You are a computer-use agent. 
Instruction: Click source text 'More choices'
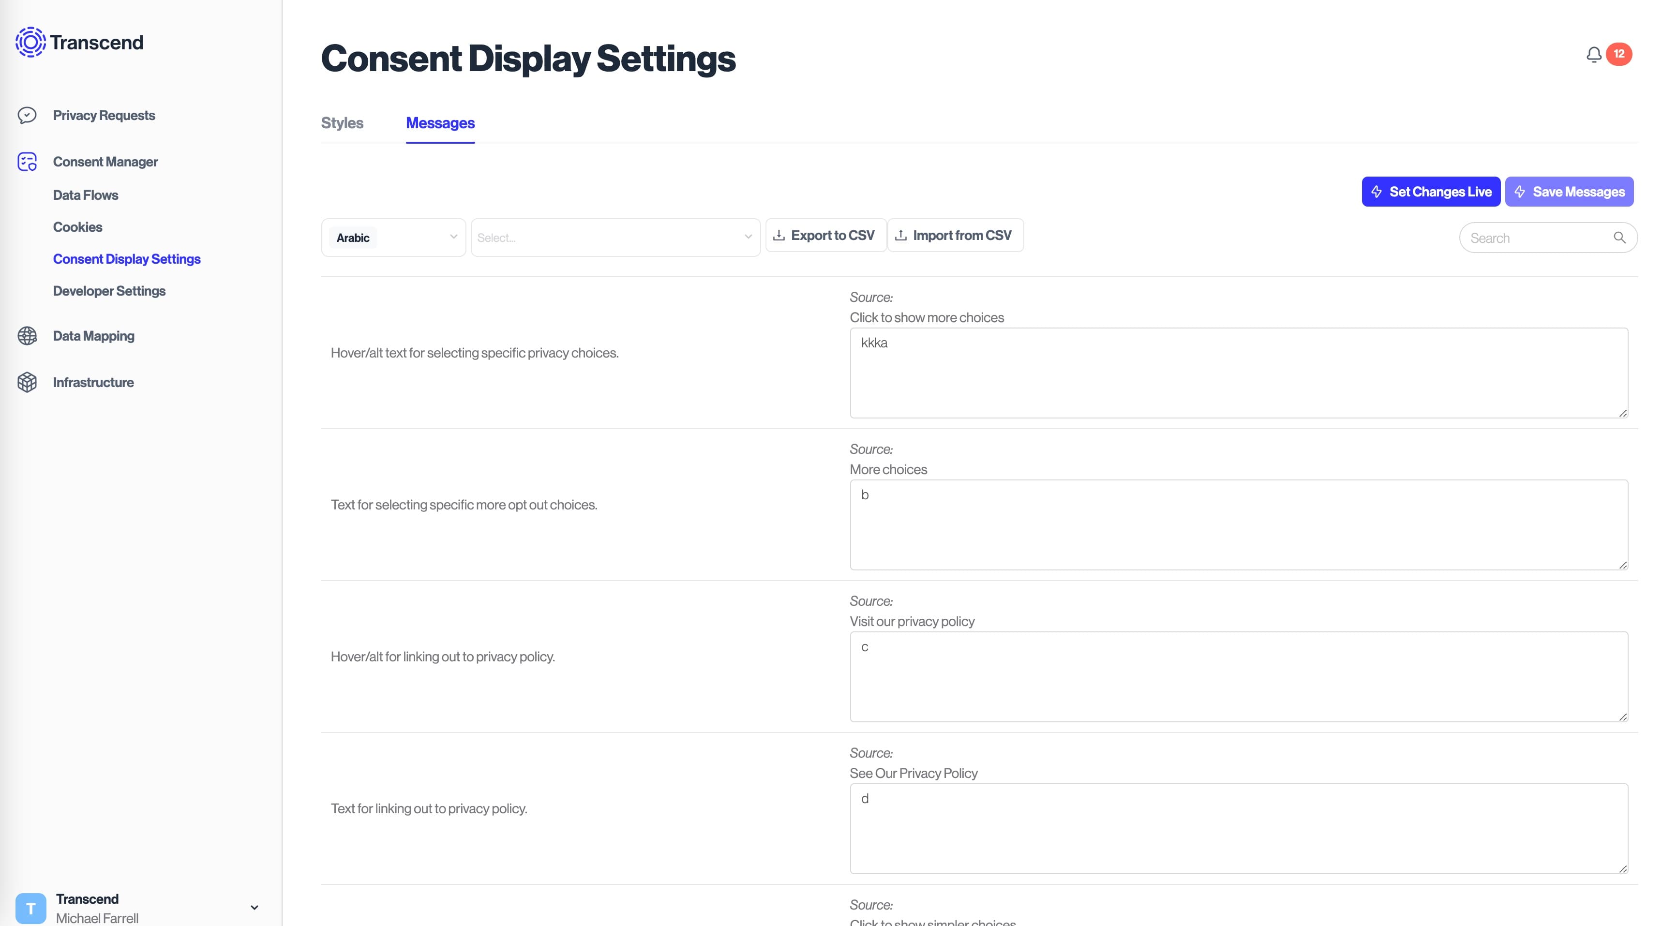click(888, 469)
